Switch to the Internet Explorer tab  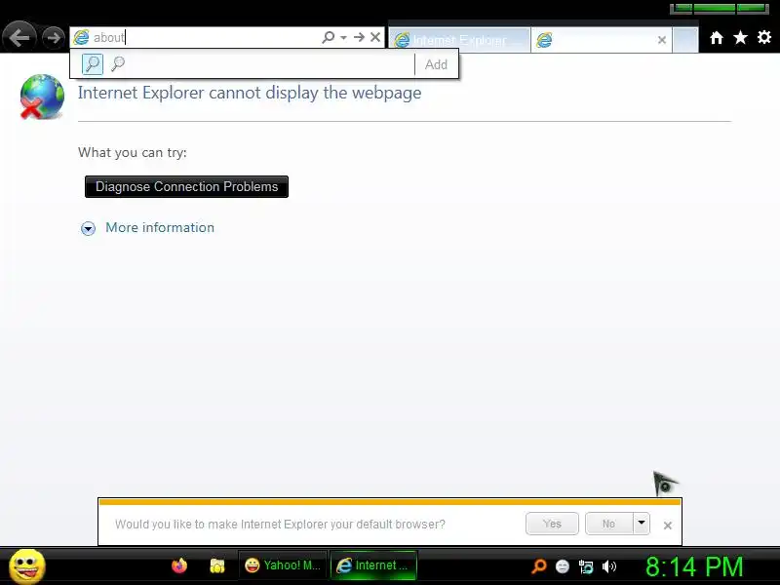tap(458, 40)
